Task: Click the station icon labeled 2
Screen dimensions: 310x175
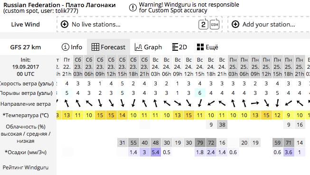Action: coord(203,24)
